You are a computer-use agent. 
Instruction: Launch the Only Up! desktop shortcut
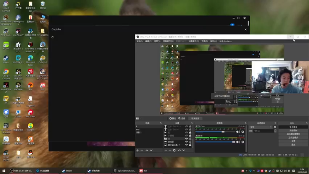coord(42,60)
